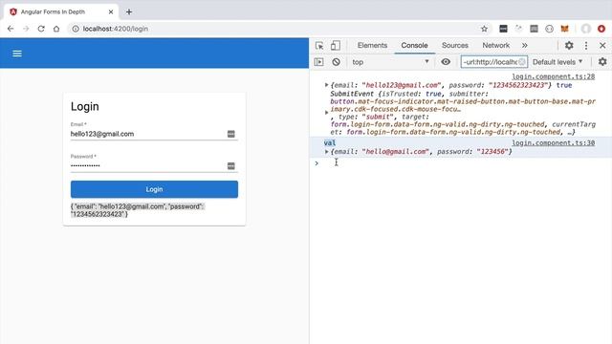
Task: Open the login.component.ts:28 source link
Action: coord(553,76)
